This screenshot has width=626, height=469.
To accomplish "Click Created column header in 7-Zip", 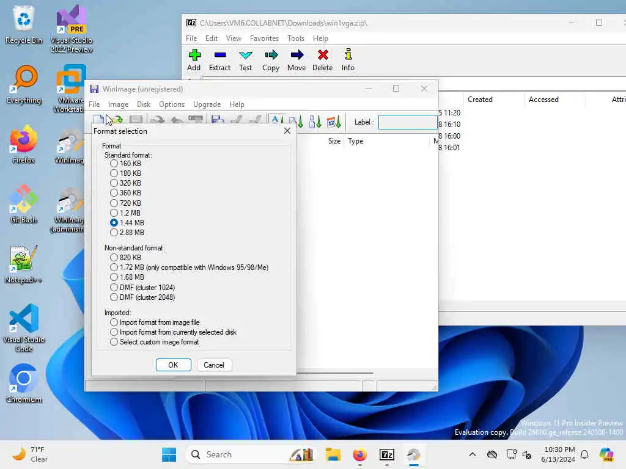I will click(493, 100).
